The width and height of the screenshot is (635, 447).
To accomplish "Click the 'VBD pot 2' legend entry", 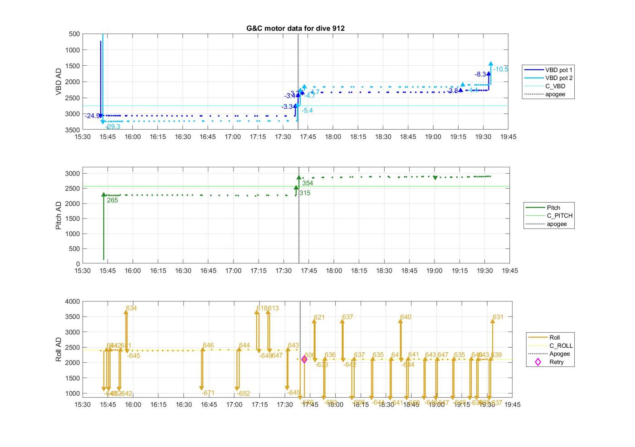I will pyautogui.click(x=548, y=78).
